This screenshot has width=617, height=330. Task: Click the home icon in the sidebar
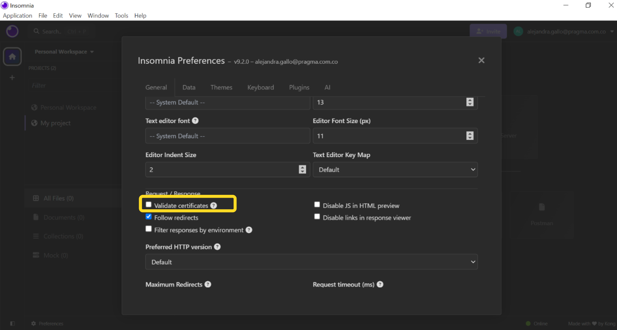click(12, 57)
